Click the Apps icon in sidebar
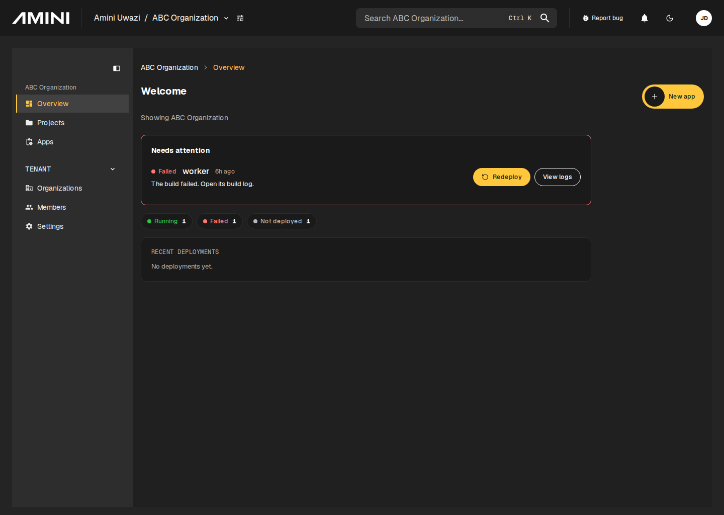 29,142
